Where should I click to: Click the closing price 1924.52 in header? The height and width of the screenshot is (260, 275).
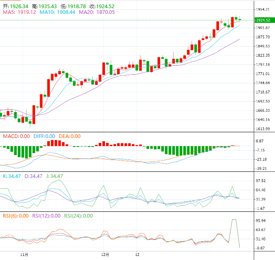(105, 7)
